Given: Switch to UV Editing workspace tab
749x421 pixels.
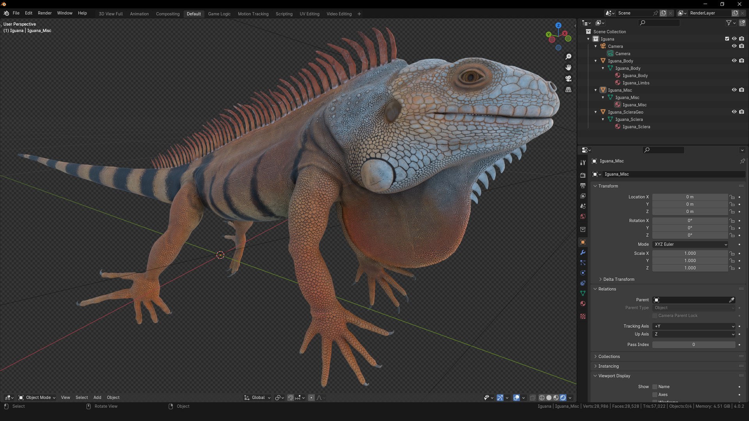Looking at the screenshot, I should (309, 14).
